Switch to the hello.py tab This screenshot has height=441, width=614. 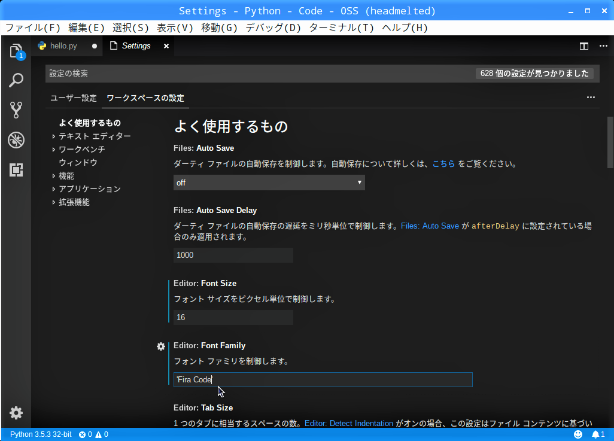[63, 46]
